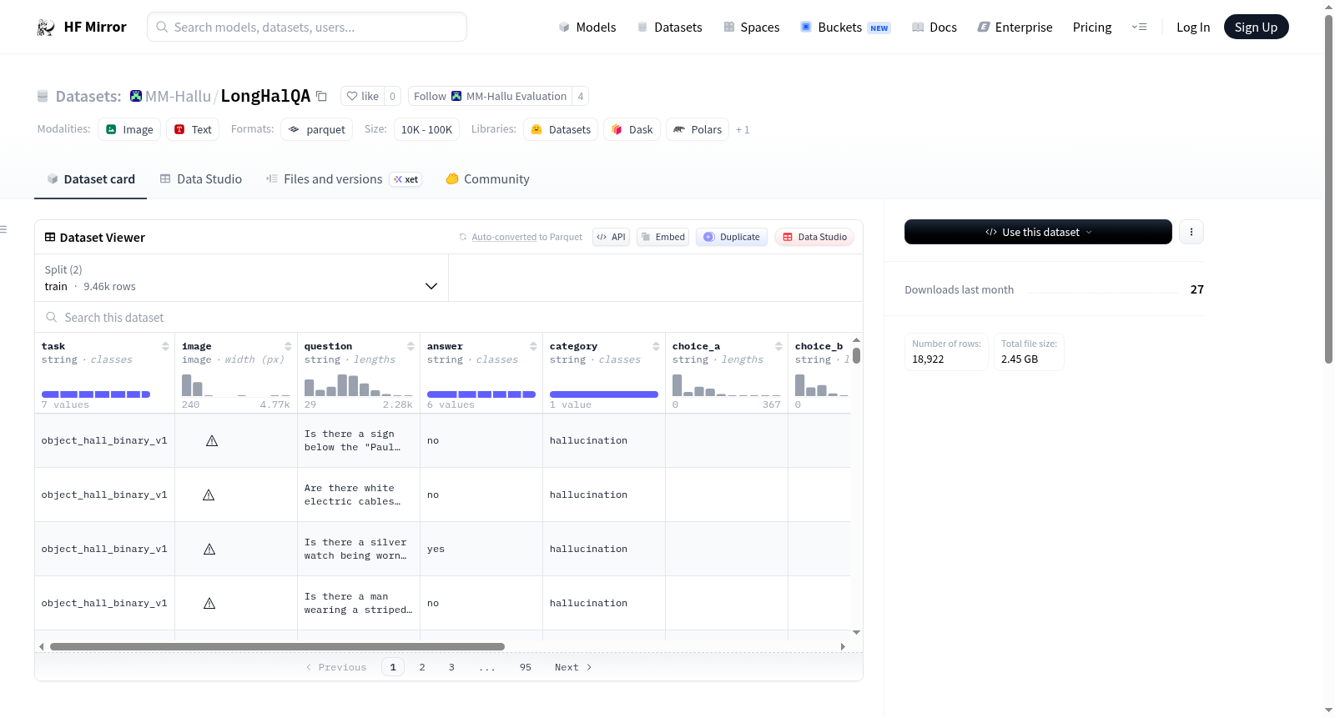Open the broken image in the silver watch row
This screenshot has width=1335, height=718.
(209, 549)
